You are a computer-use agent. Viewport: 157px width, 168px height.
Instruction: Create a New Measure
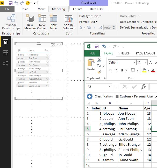30,22
